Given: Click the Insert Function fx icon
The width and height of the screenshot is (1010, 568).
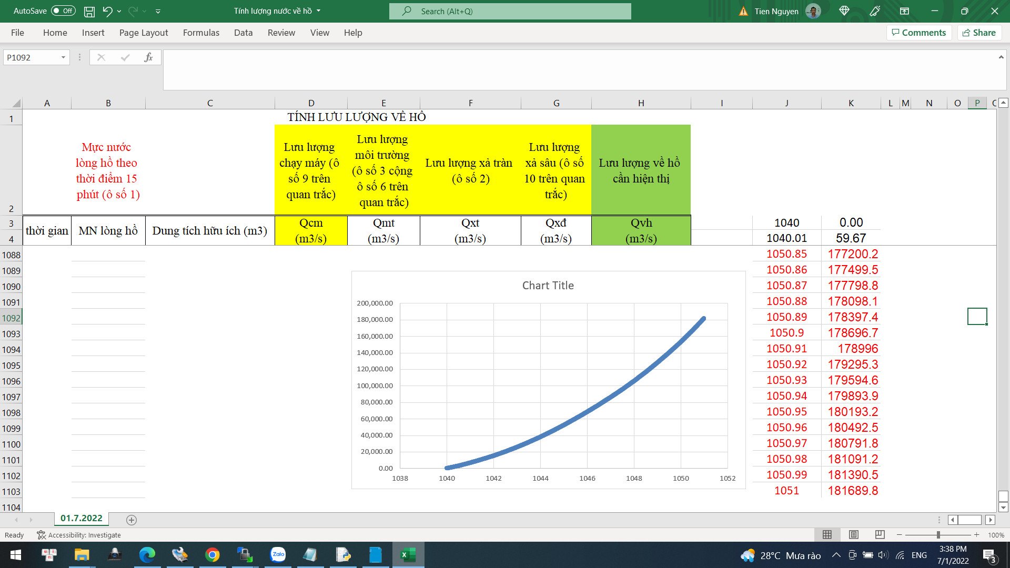Looking at the screenshot, I should click(148, 57).
